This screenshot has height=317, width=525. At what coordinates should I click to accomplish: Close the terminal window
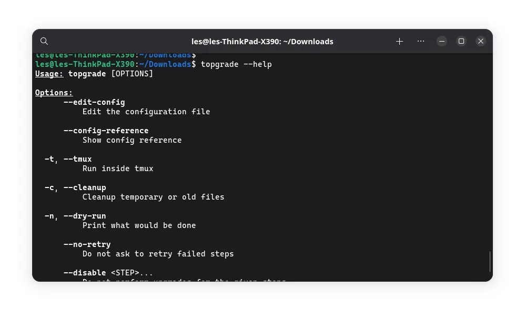481,41
